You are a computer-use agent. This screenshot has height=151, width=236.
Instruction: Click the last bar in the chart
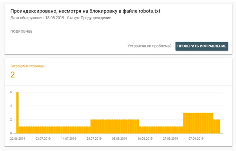click(x=219, y=126)
